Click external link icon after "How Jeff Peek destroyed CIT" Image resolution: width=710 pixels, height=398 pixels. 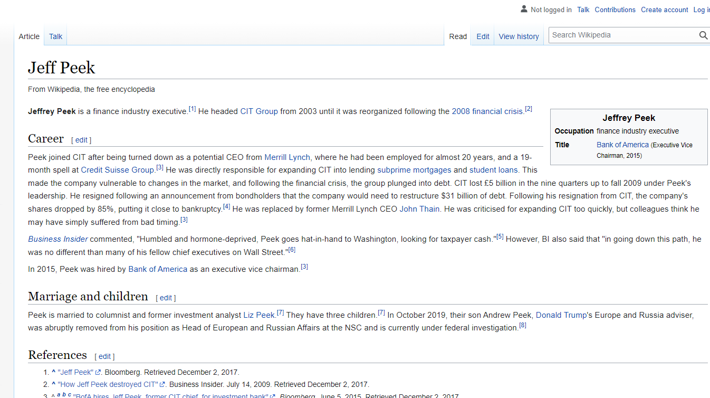pos(162,385)
